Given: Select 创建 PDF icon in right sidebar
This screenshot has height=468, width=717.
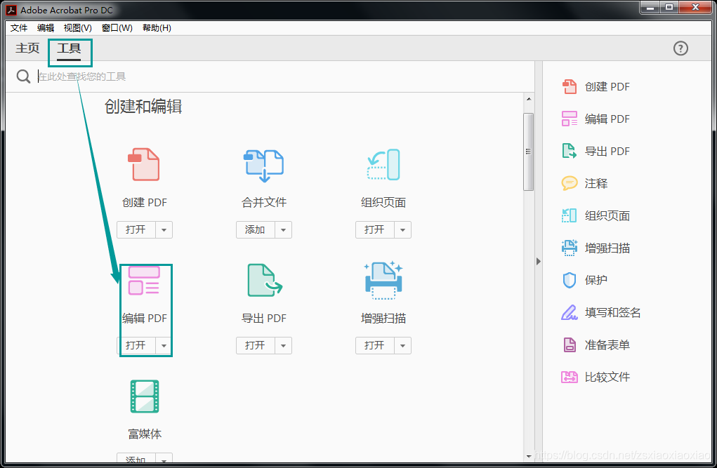Looking at the screenshot, I should click(570, 86).
